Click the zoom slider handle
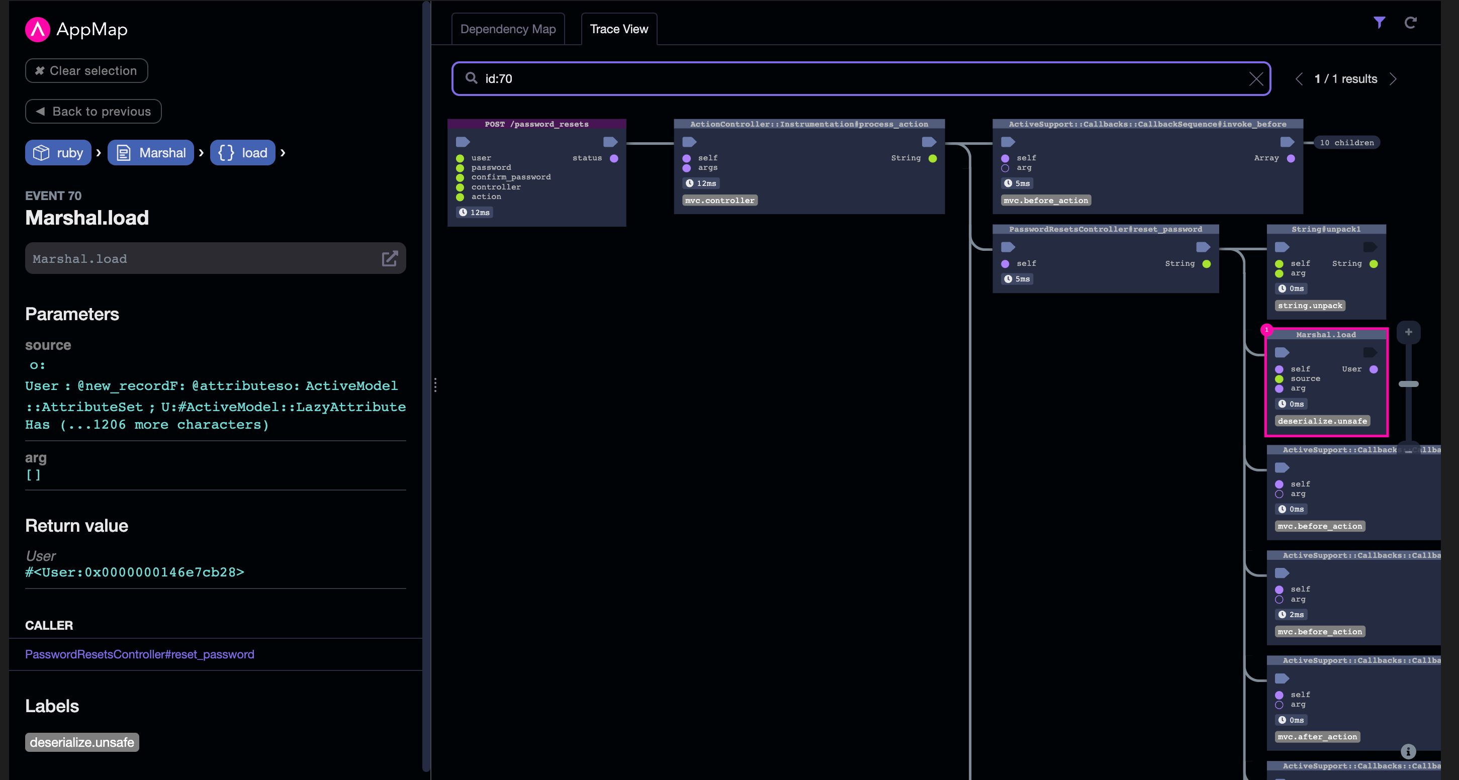Screen dimensions: 1459x780 point(1408,384)
